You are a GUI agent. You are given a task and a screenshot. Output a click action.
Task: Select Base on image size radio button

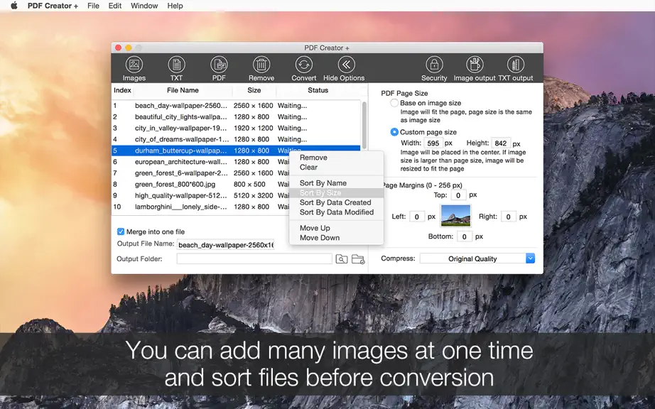[x=394, y=103]
